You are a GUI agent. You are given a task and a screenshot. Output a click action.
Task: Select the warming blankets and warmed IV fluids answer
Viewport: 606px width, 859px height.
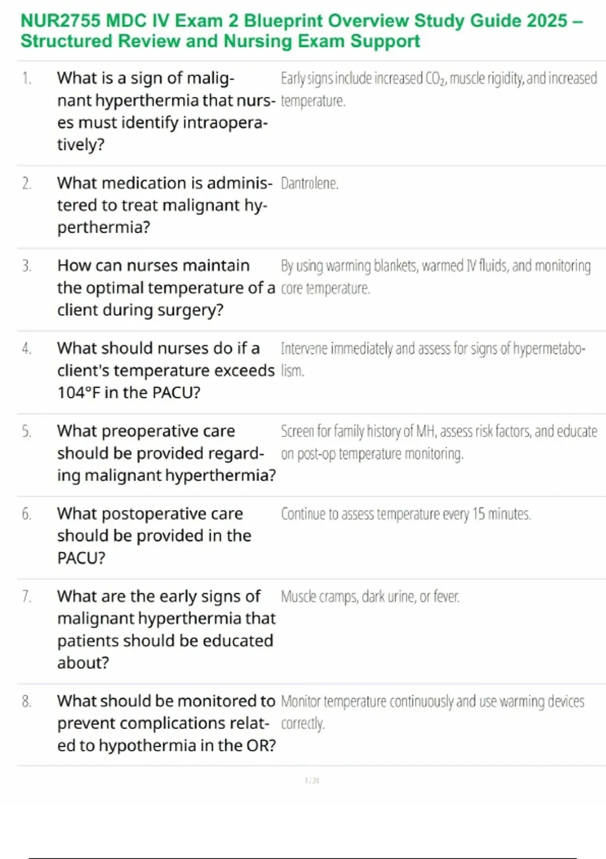(x=435, y=277)
